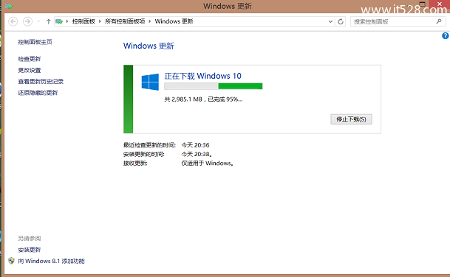This screenshot has height=277, width=450.
Task: Click the 仅适用于 Windows text
Action: (207, 163)
